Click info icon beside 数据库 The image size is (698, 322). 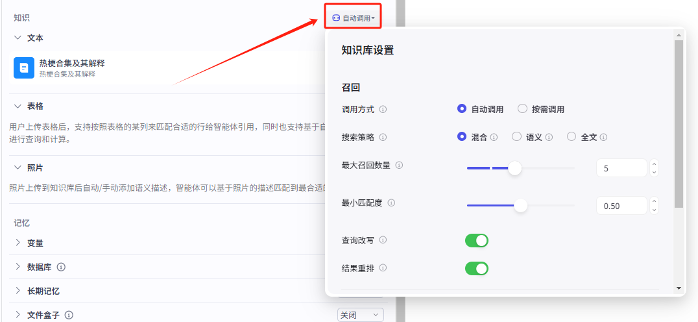pyautogui.click(x=61, y=267)
